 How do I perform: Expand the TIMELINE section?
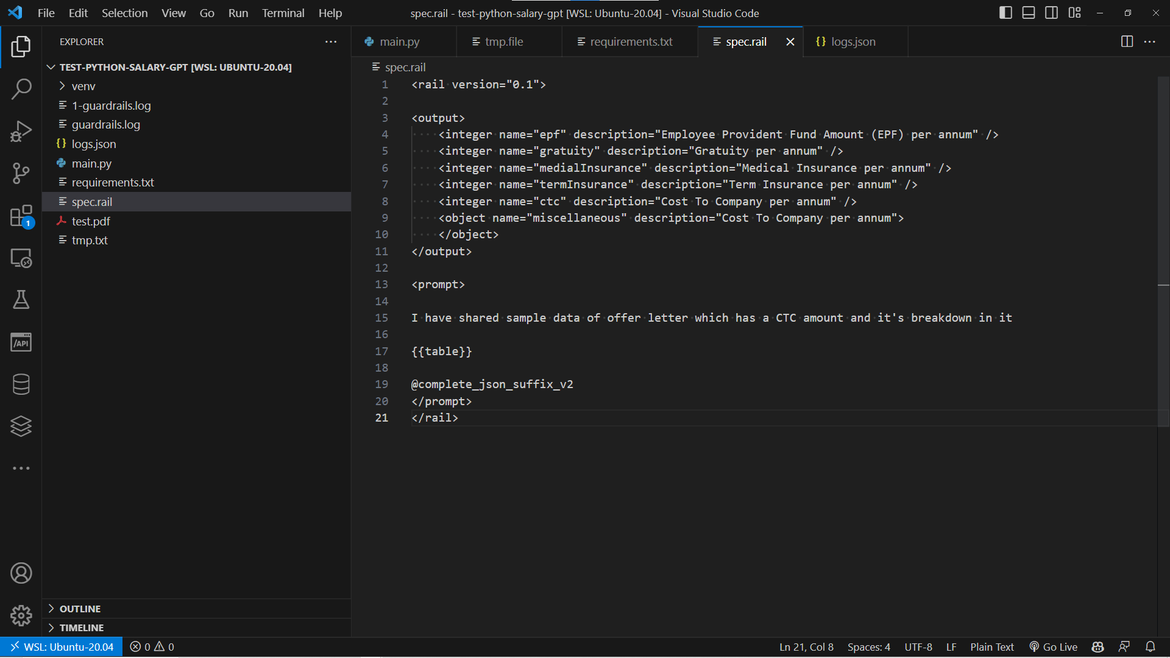coord(82,628)
